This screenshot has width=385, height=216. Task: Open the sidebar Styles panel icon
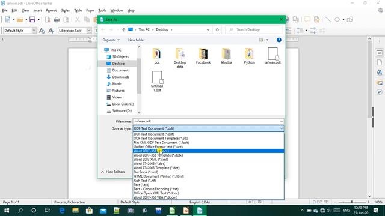(x=380, y=73)
